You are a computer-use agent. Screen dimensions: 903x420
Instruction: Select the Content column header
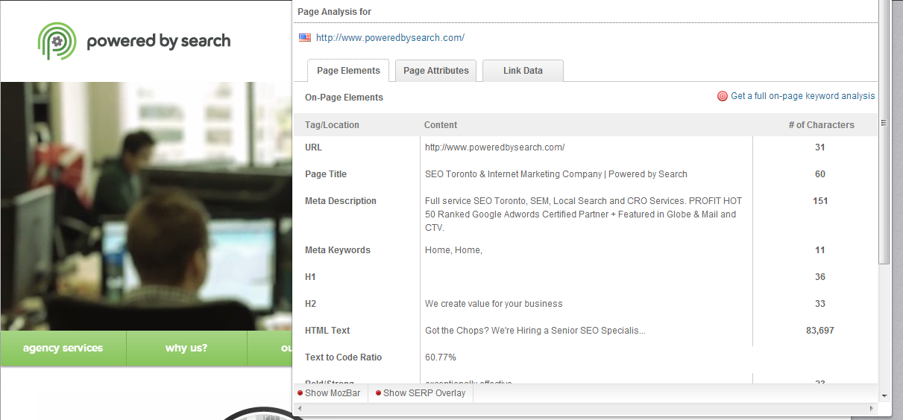[x=441, y=125]
